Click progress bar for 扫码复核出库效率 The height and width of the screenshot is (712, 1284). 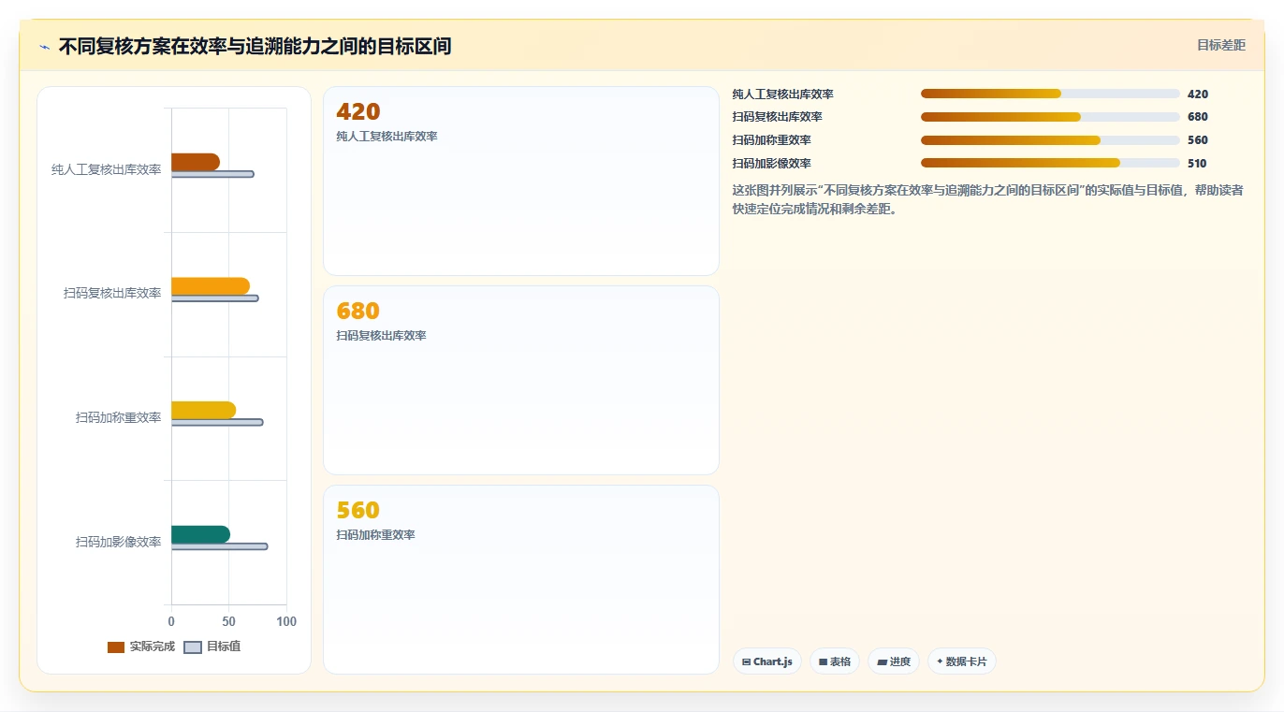1050,117
